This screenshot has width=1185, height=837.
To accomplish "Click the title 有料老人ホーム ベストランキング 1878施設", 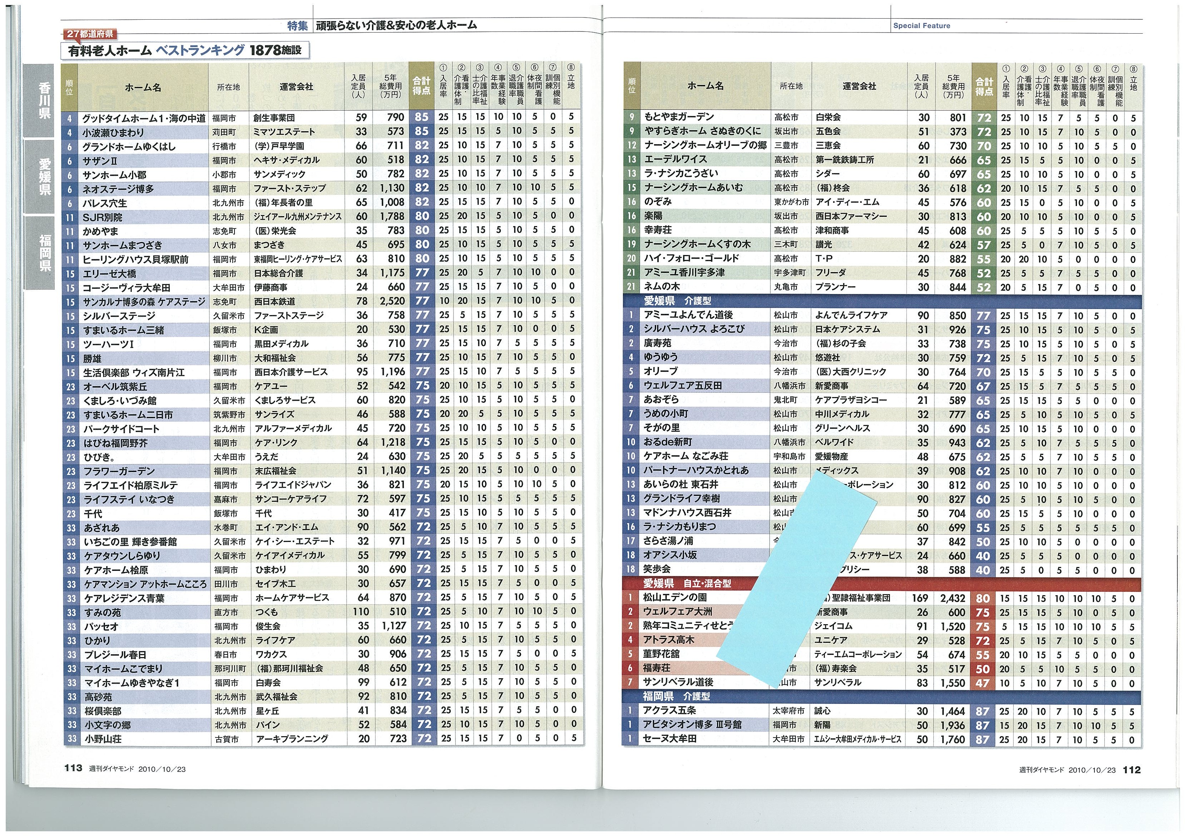I will pos(185,50).
